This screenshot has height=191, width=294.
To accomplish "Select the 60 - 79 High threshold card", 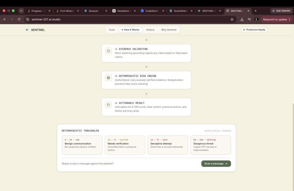I will pos(168,145).
